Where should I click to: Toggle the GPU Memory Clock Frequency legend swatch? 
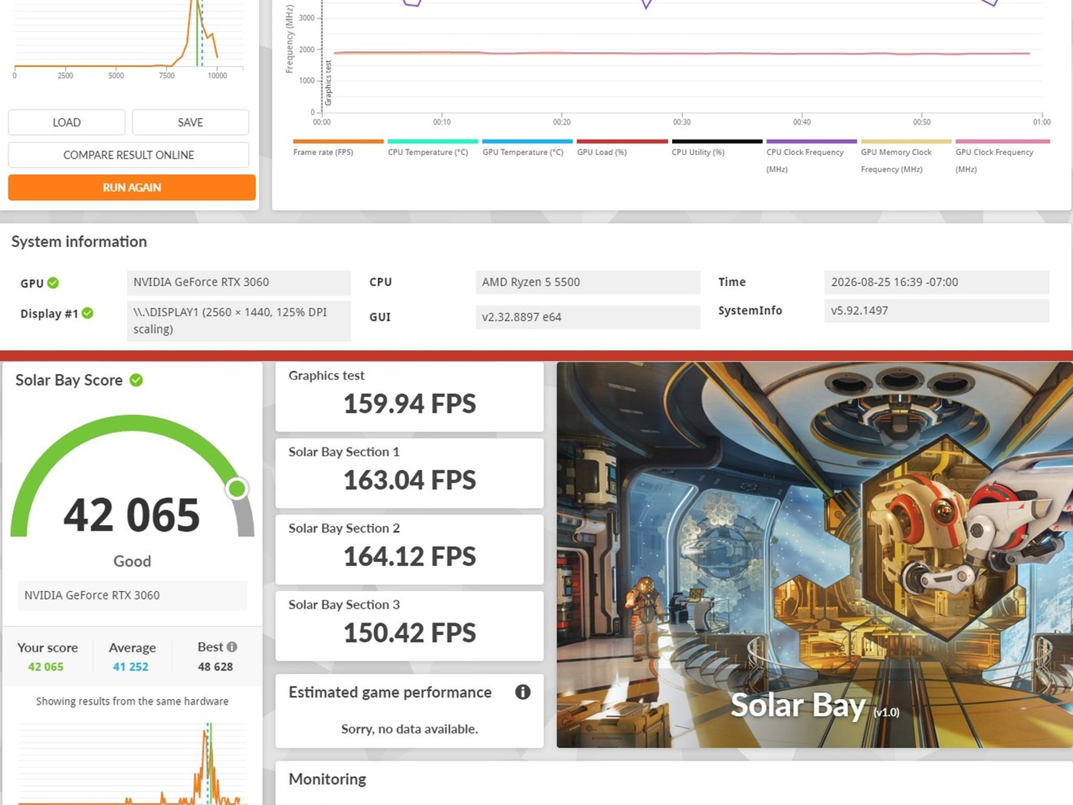tap(906, 142)
